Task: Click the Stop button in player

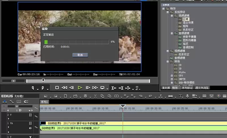Action: point(57,88)
